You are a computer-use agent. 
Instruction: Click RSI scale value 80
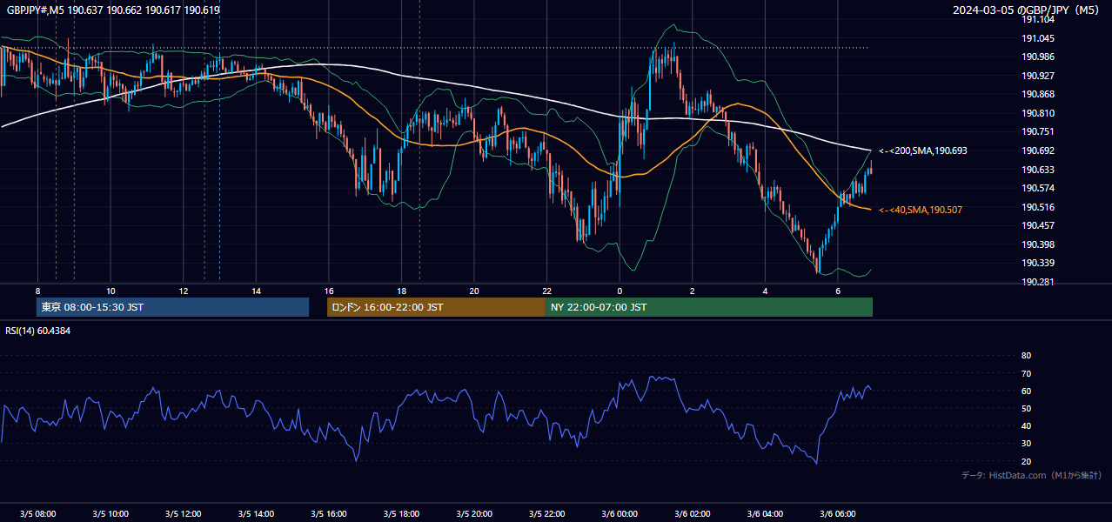click(1026, 356)
